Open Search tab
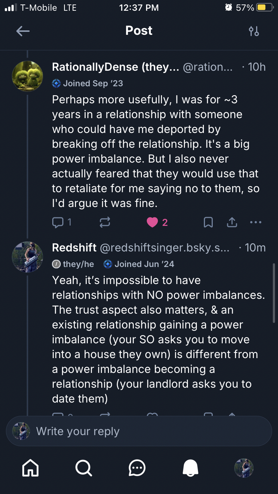This screenshot has height=494, width=278. [84, 468]
